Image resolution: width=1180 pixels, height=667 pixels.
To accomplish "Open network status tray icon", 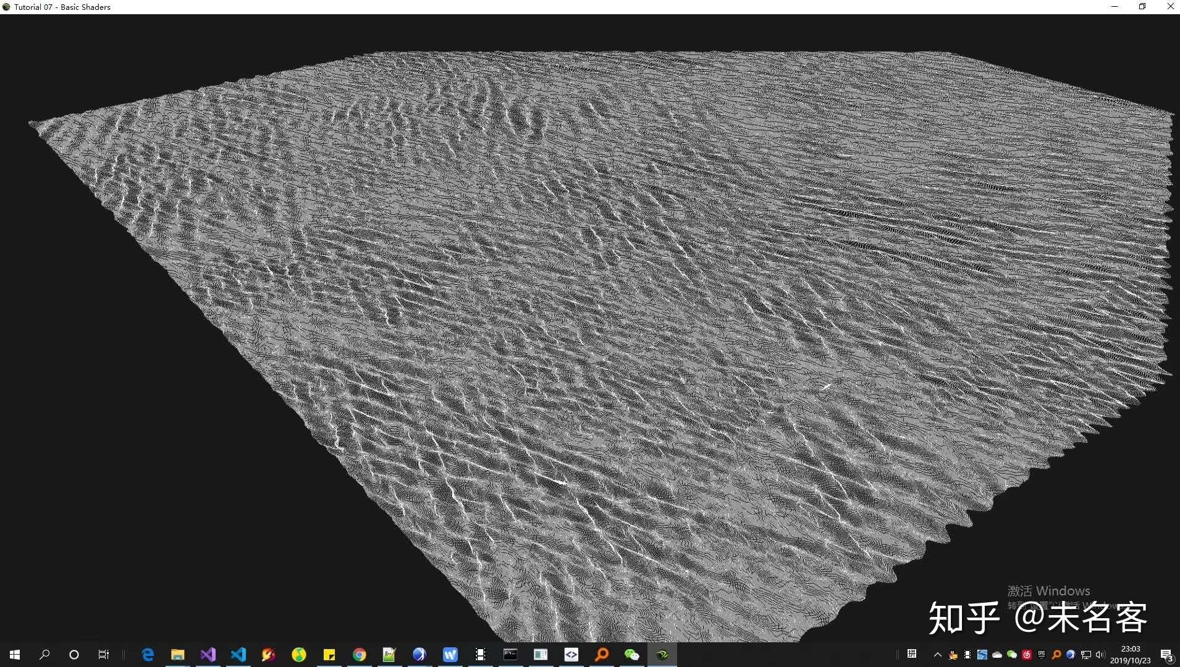I will pyautogui.click(x=1086, y=655).
